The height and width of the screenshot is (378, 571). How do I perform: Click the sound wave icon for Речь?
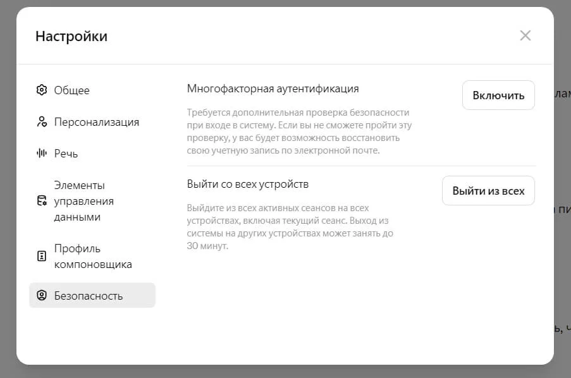pyautogui.click(x=42, y=153)
